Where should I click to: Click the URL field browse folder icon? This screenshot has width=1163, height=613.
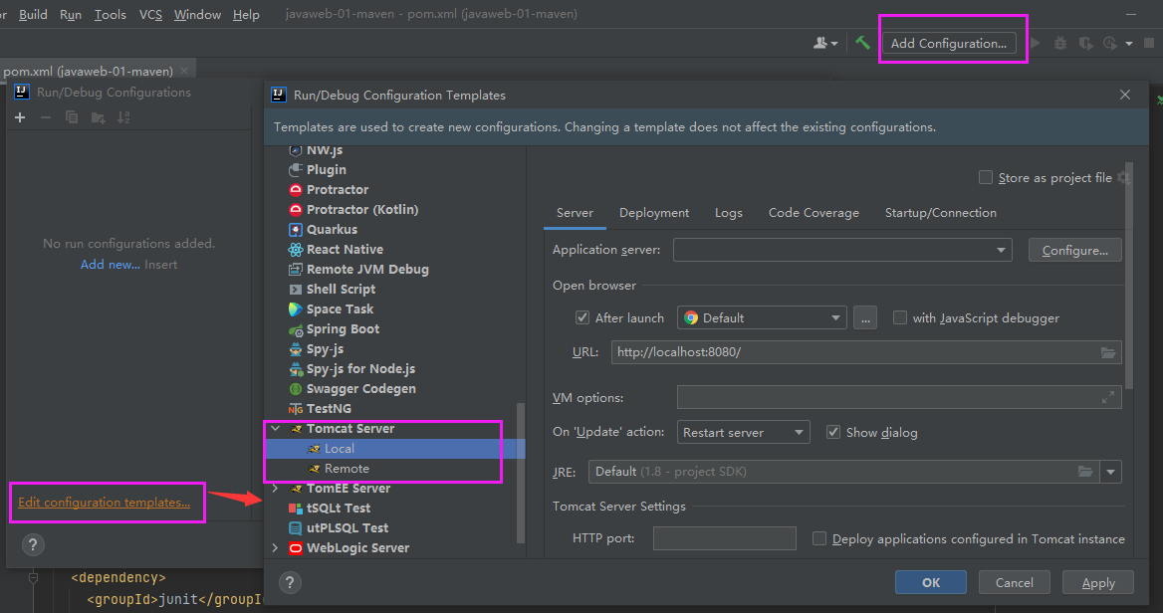(x=1108, y=353)
